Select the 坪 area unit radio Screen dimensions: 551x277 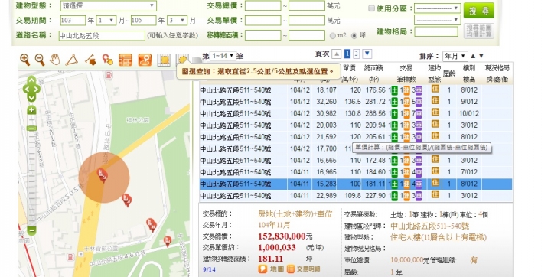coord(354,35)
